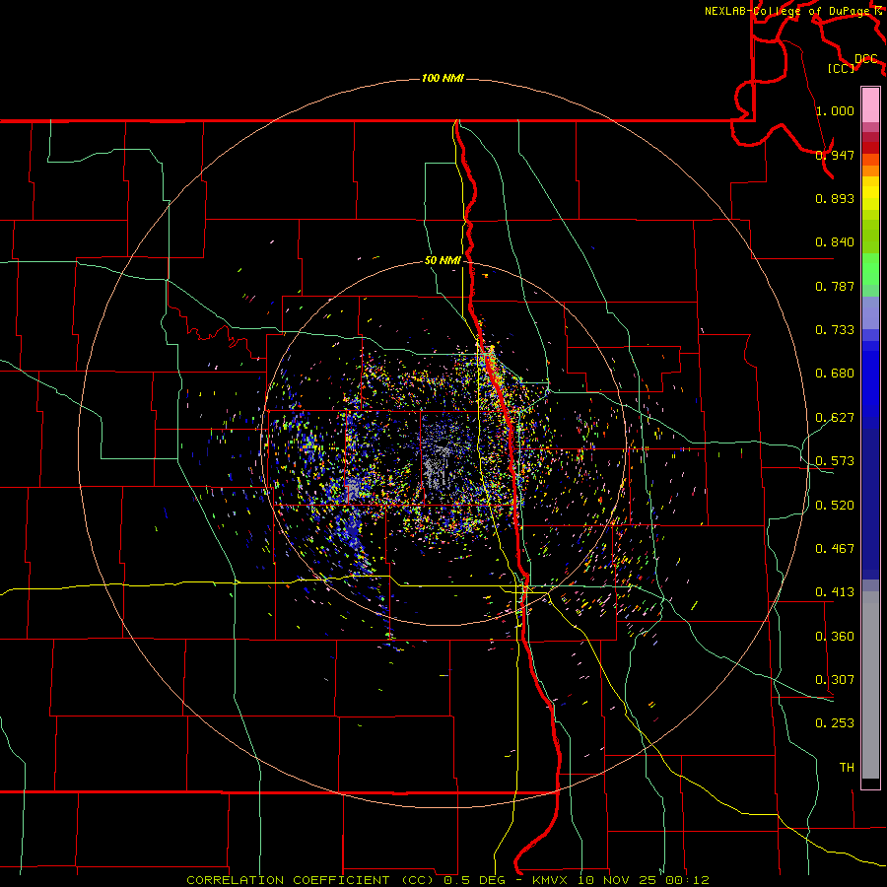Viewport: 887px width, 887px height.
Task: Click the 100 NMI range ring label
Action: pyautogui.click(x=443, y=78)
